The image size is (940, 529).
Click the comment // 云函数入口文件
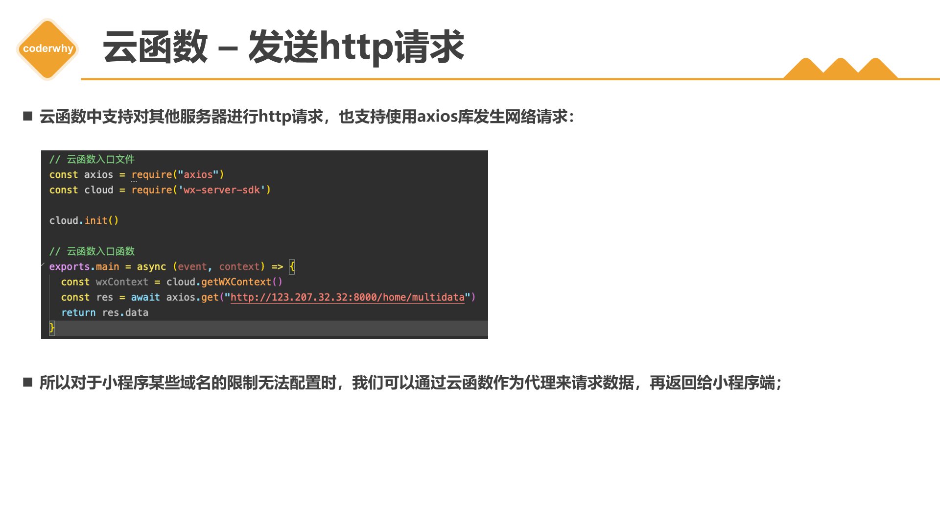92,159
